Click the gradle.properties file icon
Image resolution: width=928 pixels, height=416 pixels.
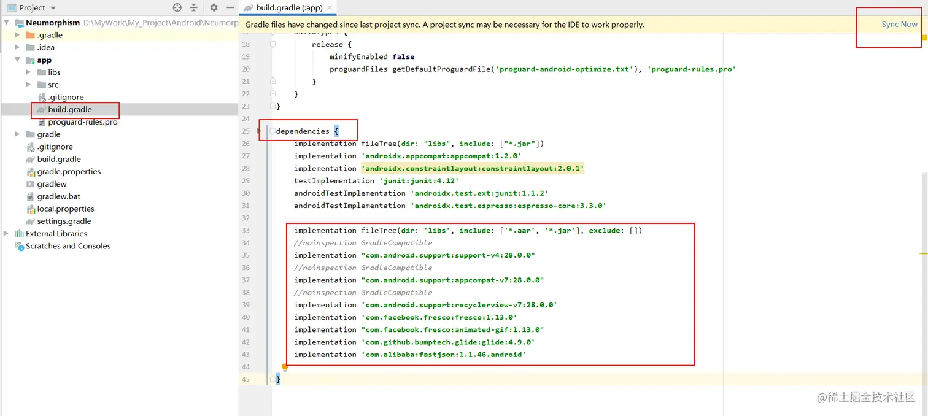point(31,172)
